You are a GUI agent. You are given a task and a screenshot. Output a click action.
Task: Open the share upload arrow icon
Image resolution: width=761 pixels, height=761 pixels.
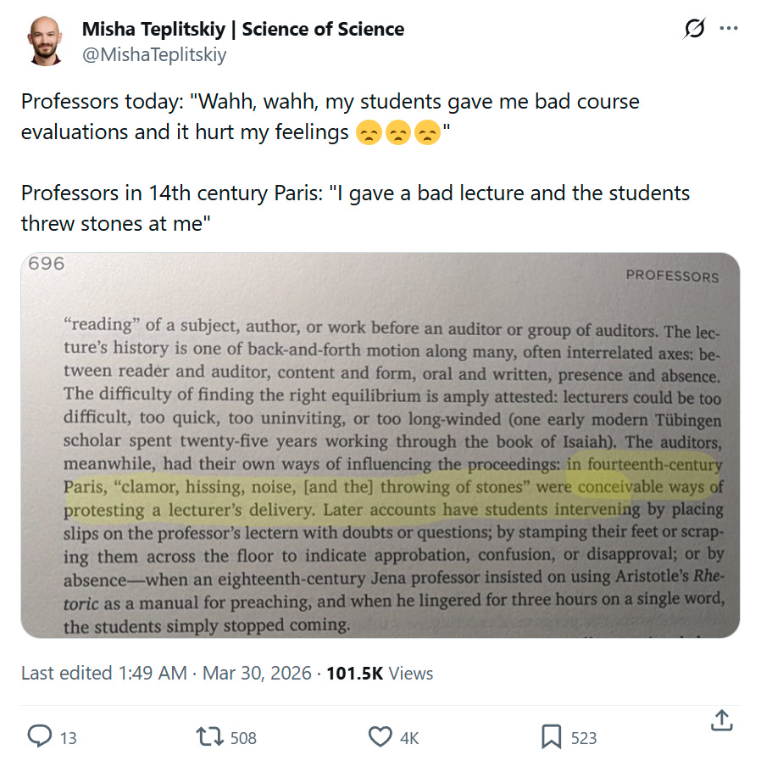click(720, 722)
